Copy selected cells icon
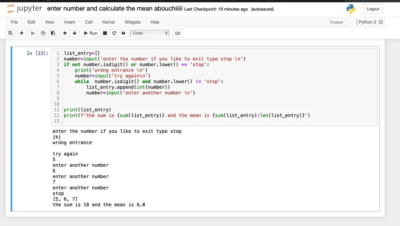 pyautogui.click(x=43, y=33)
